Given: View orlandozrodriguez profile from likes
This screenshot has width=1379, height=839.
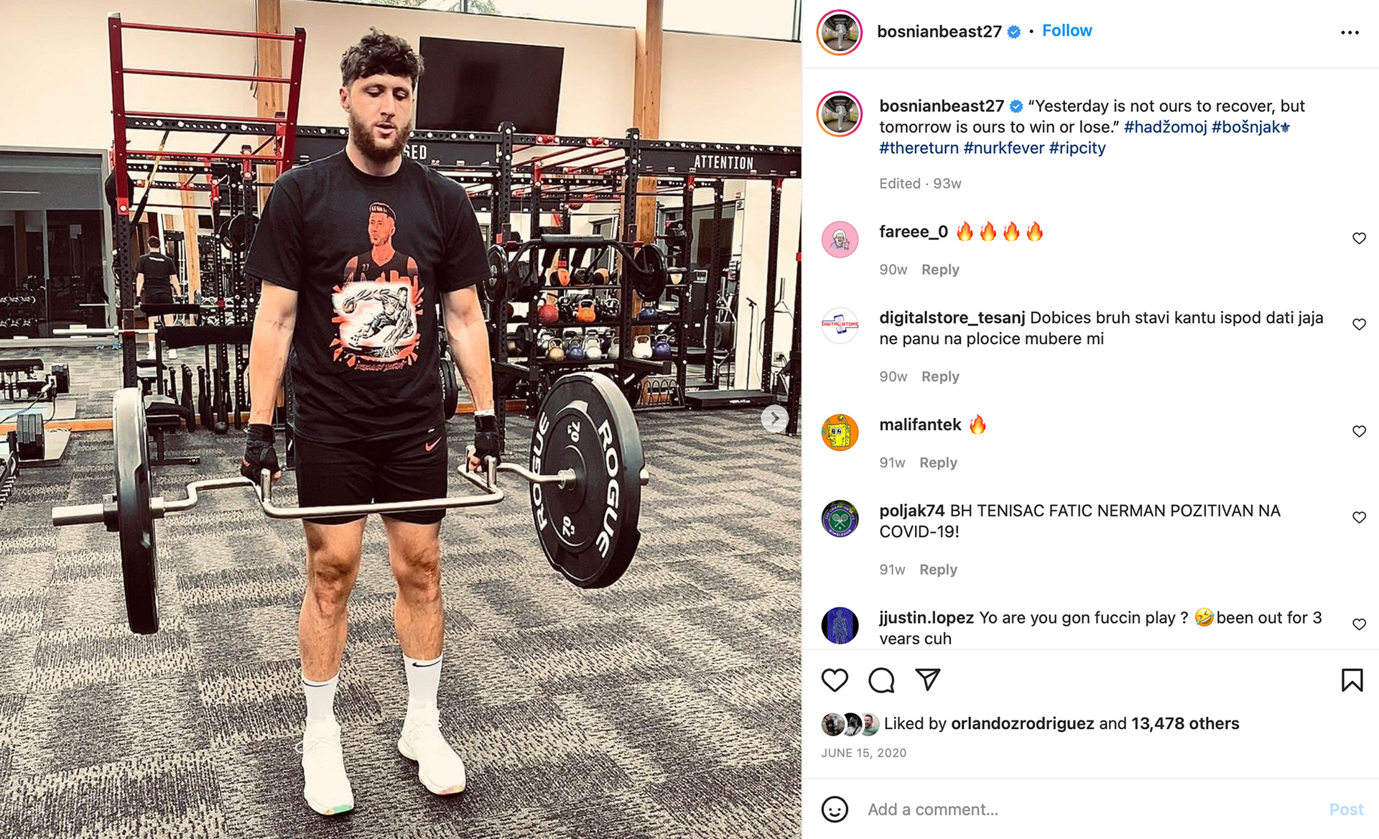Looking at the screenshot, I should tap(1022, 723).
